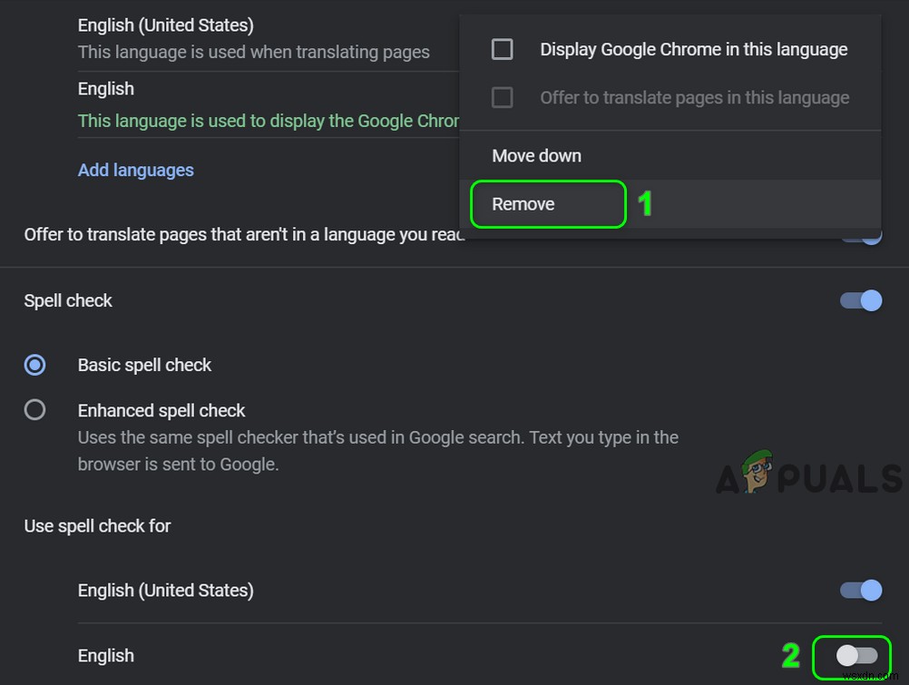Screen dimensions: 909x685
Task: Disable offer to translate pages toggle
Action: pyautogui.click(x=860, y=234)
